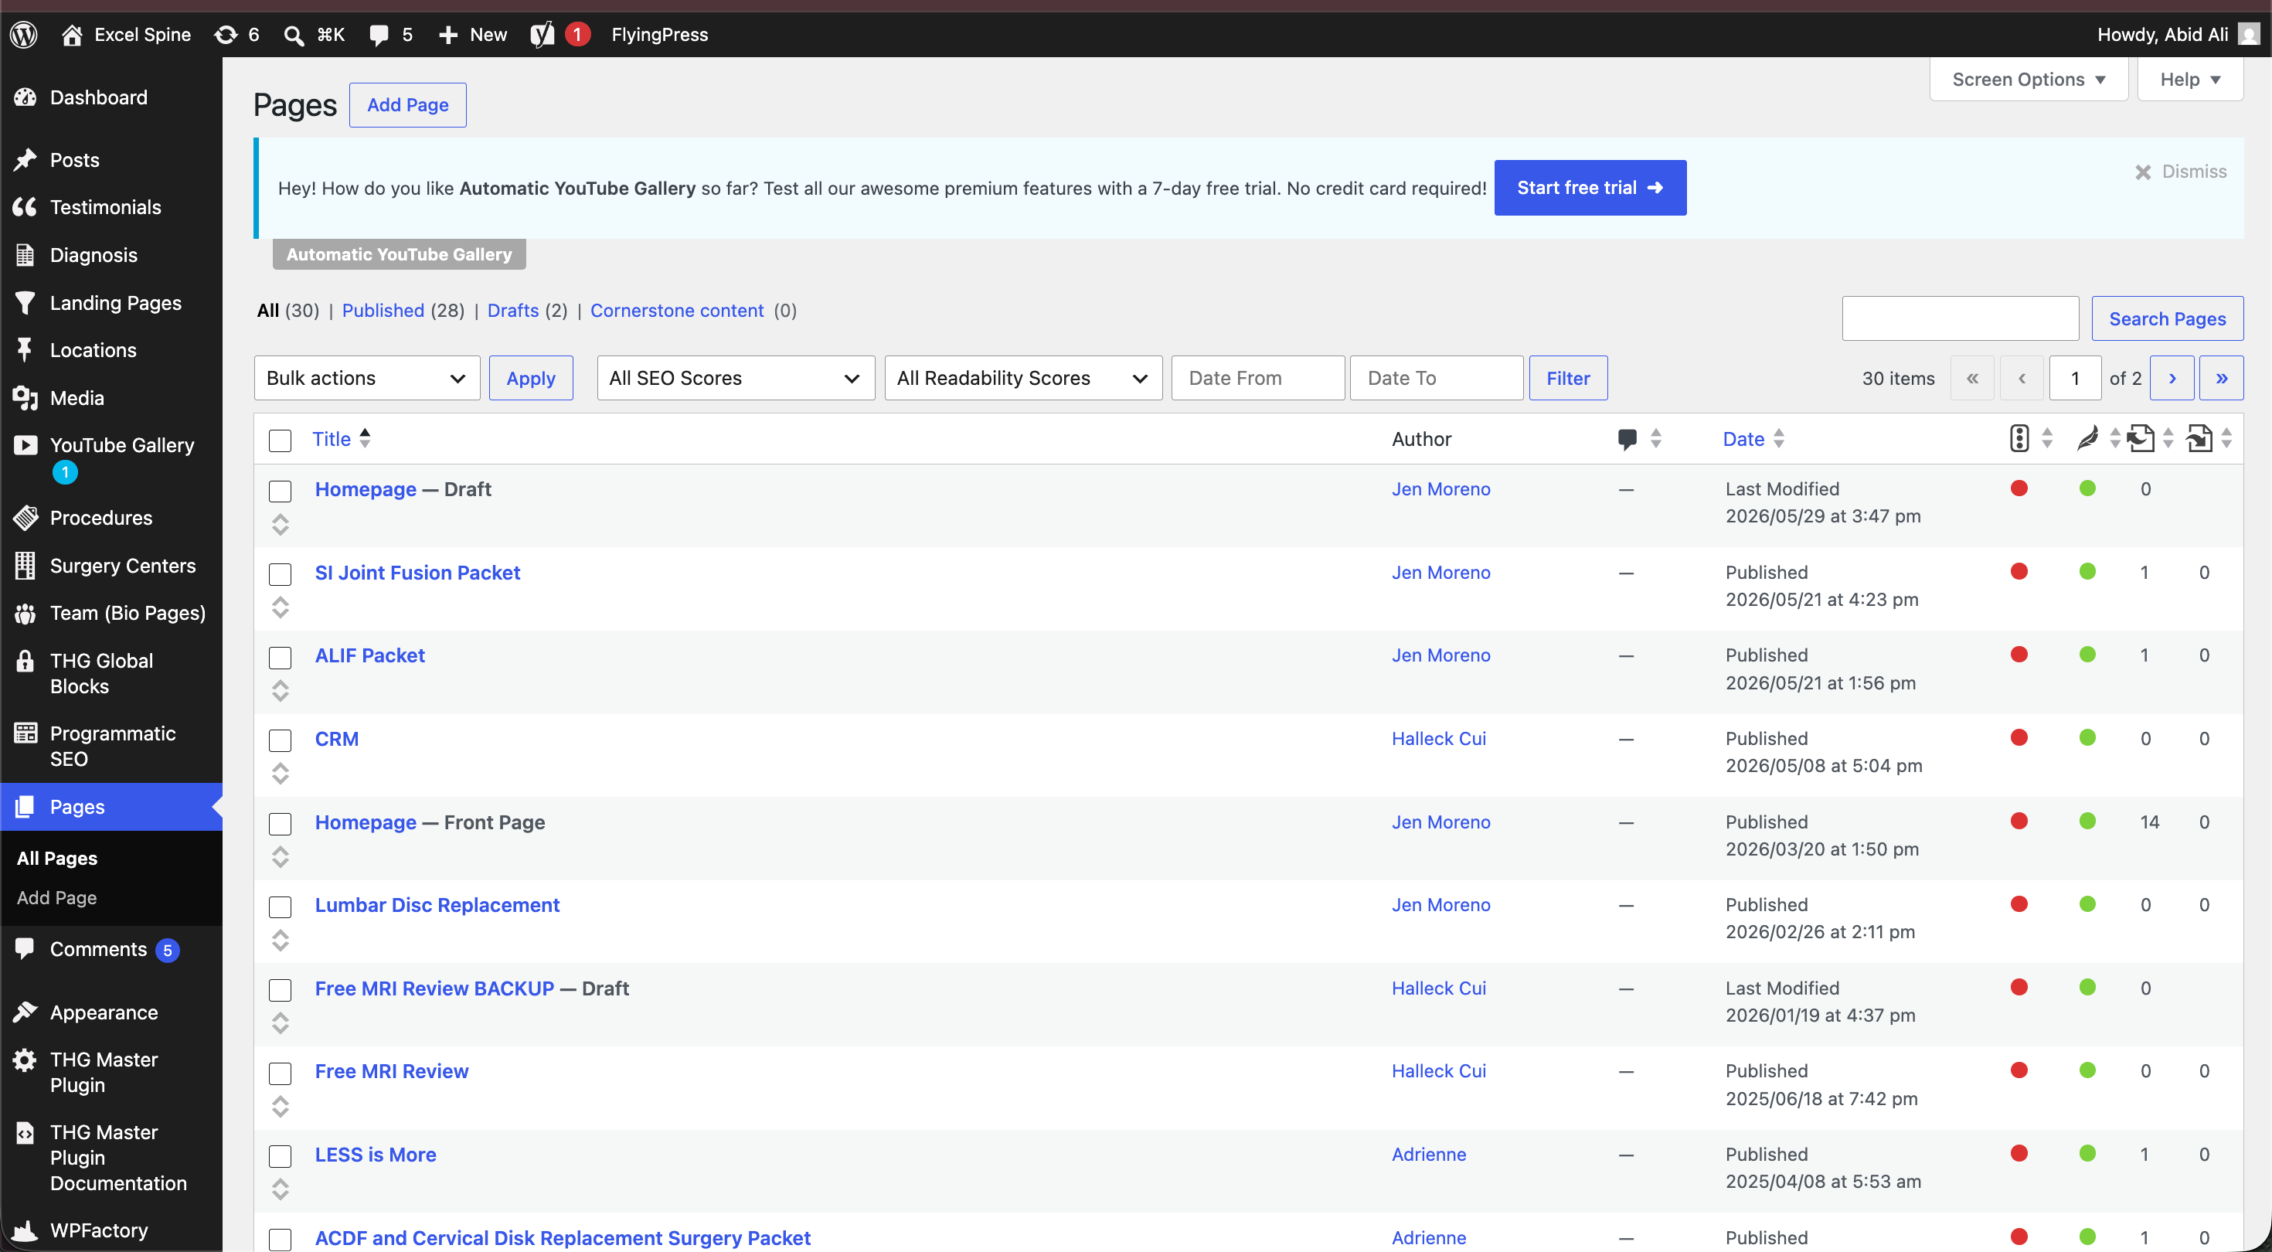
Task: Click the Search Pages button
Action: tap(2167, 318)
